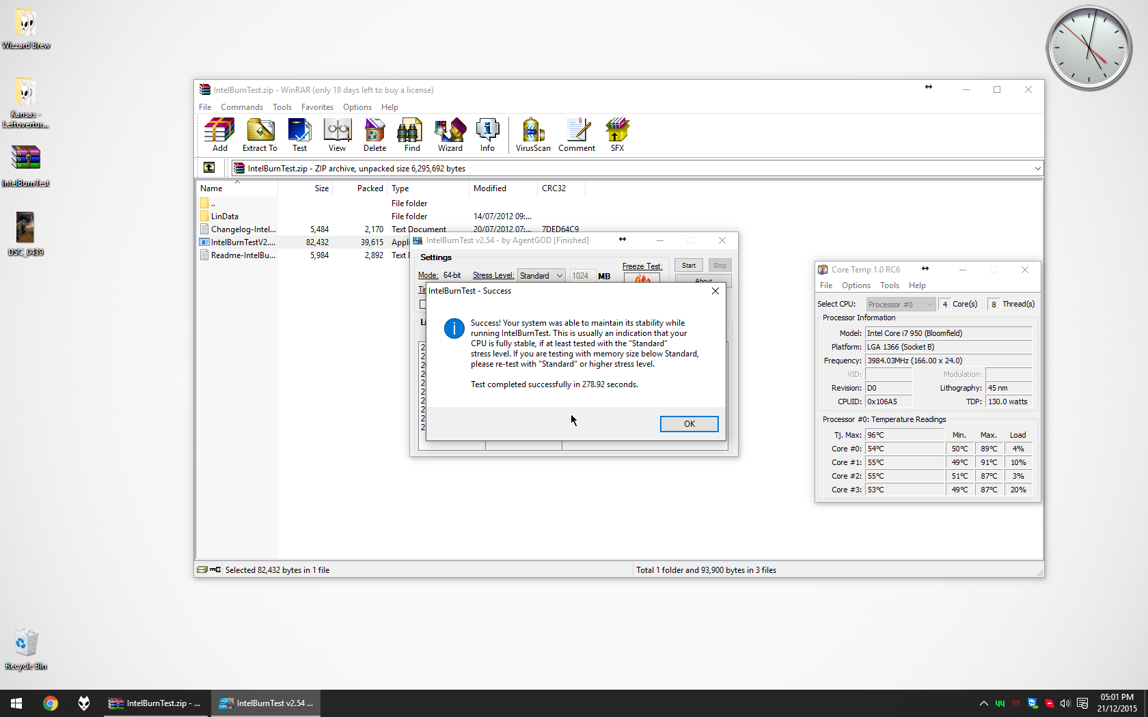Click the memory size 1024 field
1148x717 pixels.
(x=582, y=276)
